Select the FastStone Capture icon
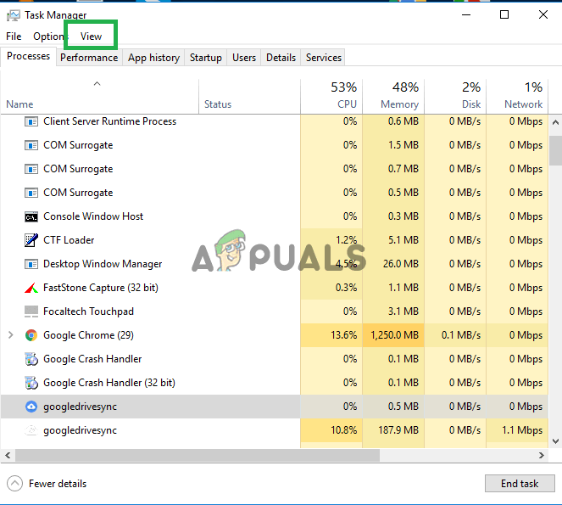 pos(31,288)
